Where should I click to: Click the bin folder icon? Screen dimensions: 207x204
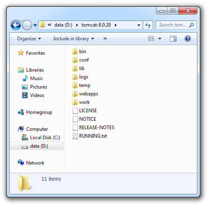pyautogui.click(x=75, y=52)
